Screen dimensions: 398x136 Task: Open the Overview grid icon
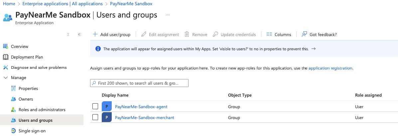click(x=5, y=46)
